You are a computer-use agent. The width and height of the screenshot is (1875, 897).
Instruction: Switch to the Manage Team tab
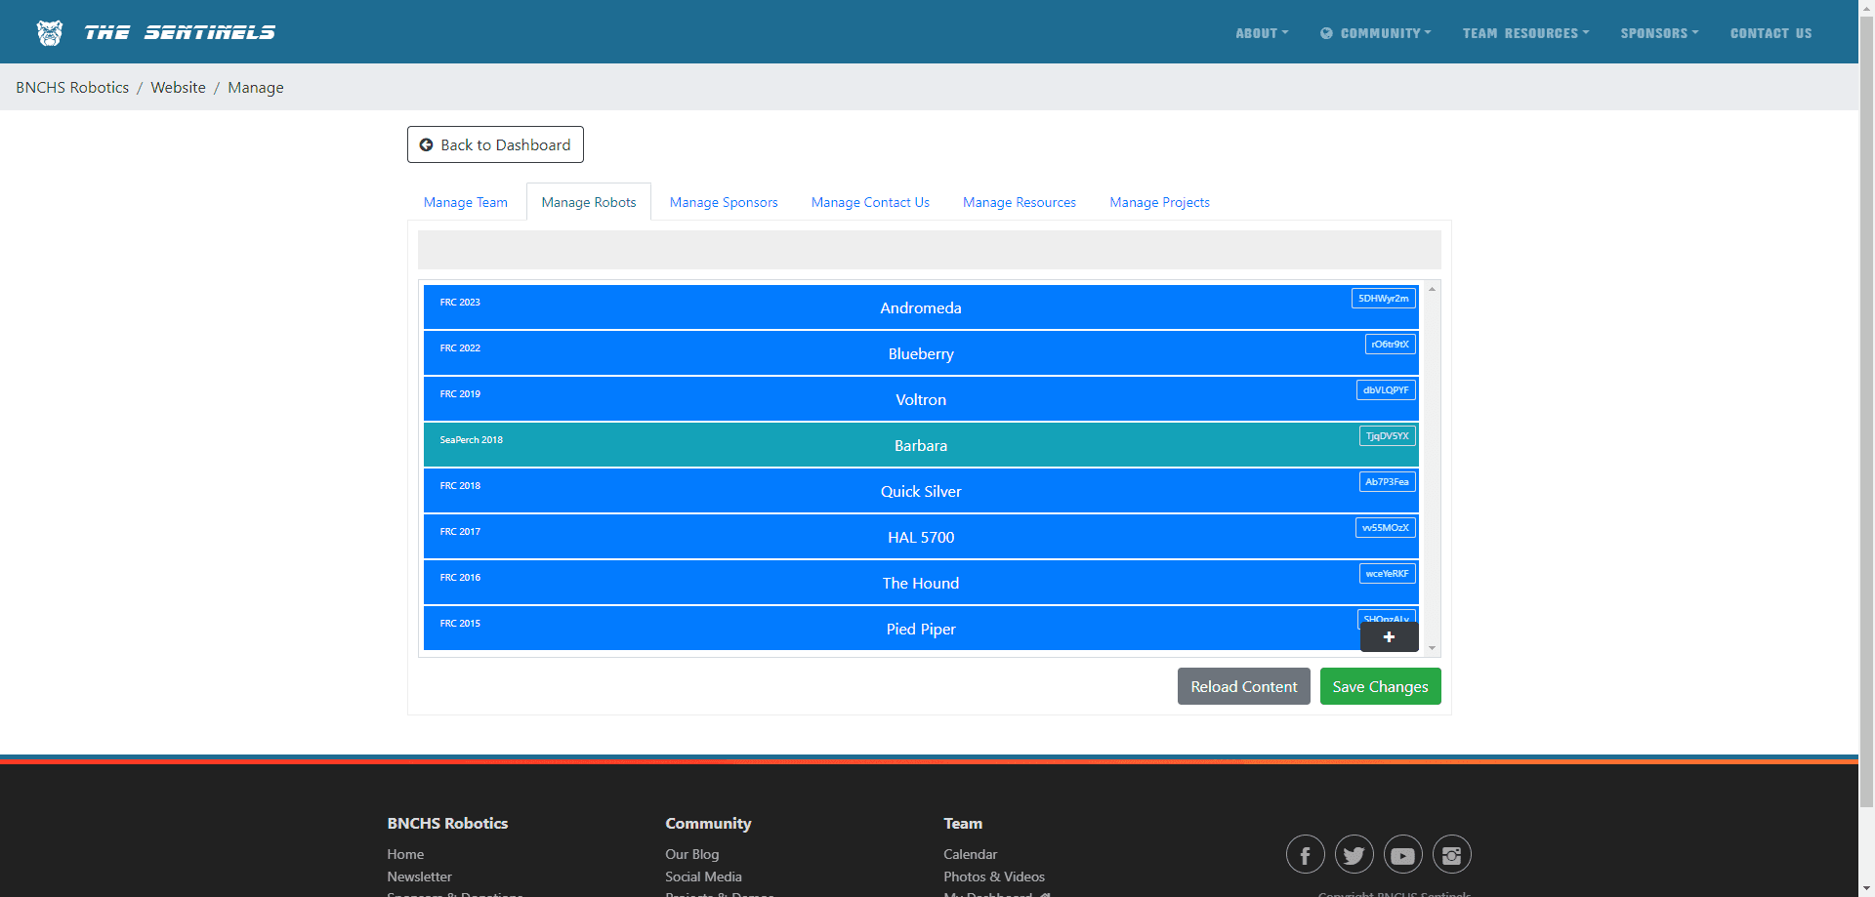[465, 201]
